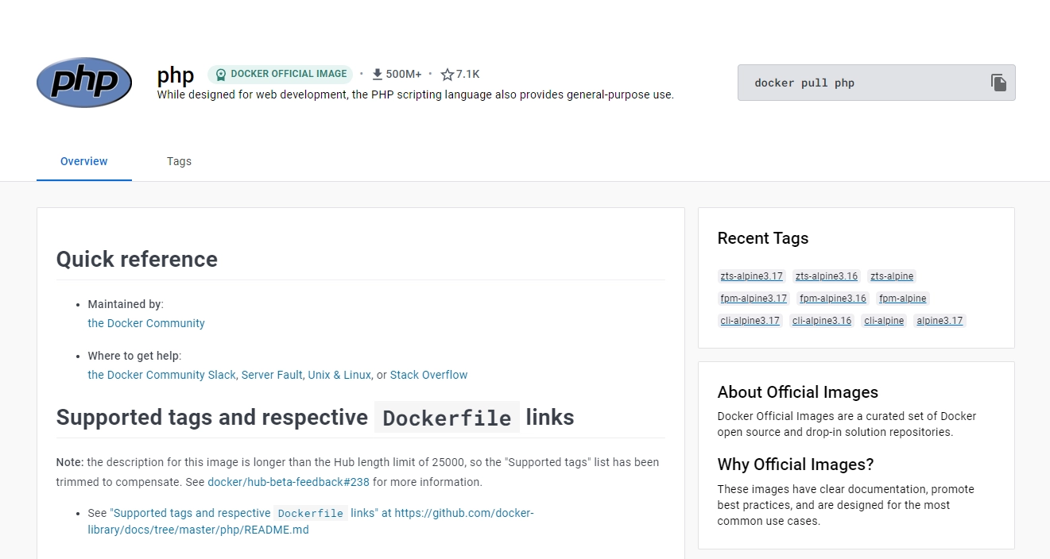The height and width of the screenshot is (559, 1050).
Task: Click the About Official Images heading
Action: (x=797, y=392)
